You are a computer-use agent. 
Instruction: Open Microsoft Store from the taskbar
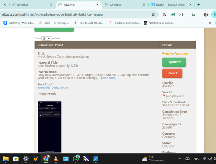[x=16, y=159]
